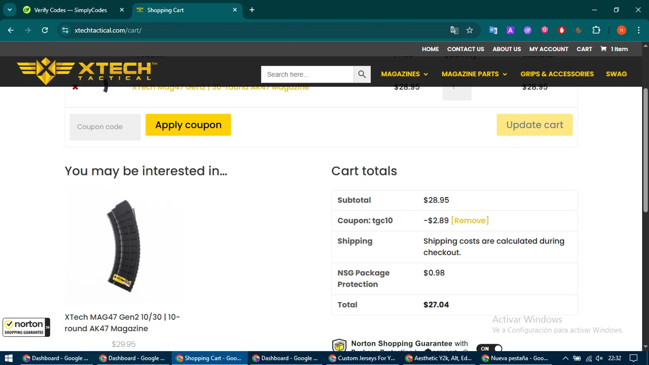
Task: Focus the Search here field
Action: (x=307, y=74)
